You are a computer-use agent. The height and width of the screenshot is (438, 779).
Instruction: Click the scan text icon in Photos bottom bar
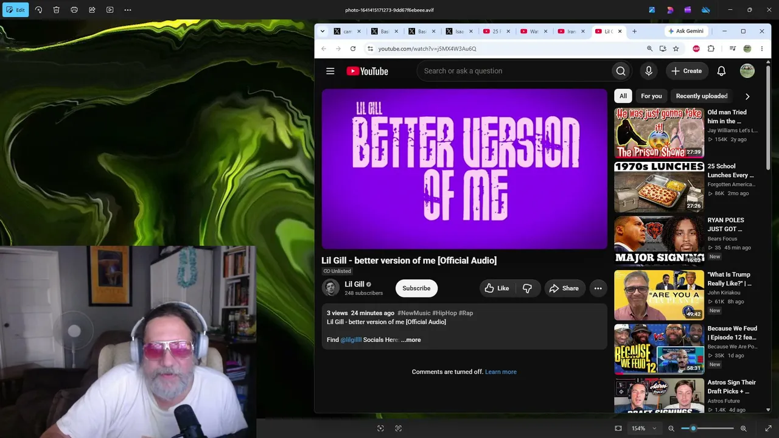[x=399, y=428]
